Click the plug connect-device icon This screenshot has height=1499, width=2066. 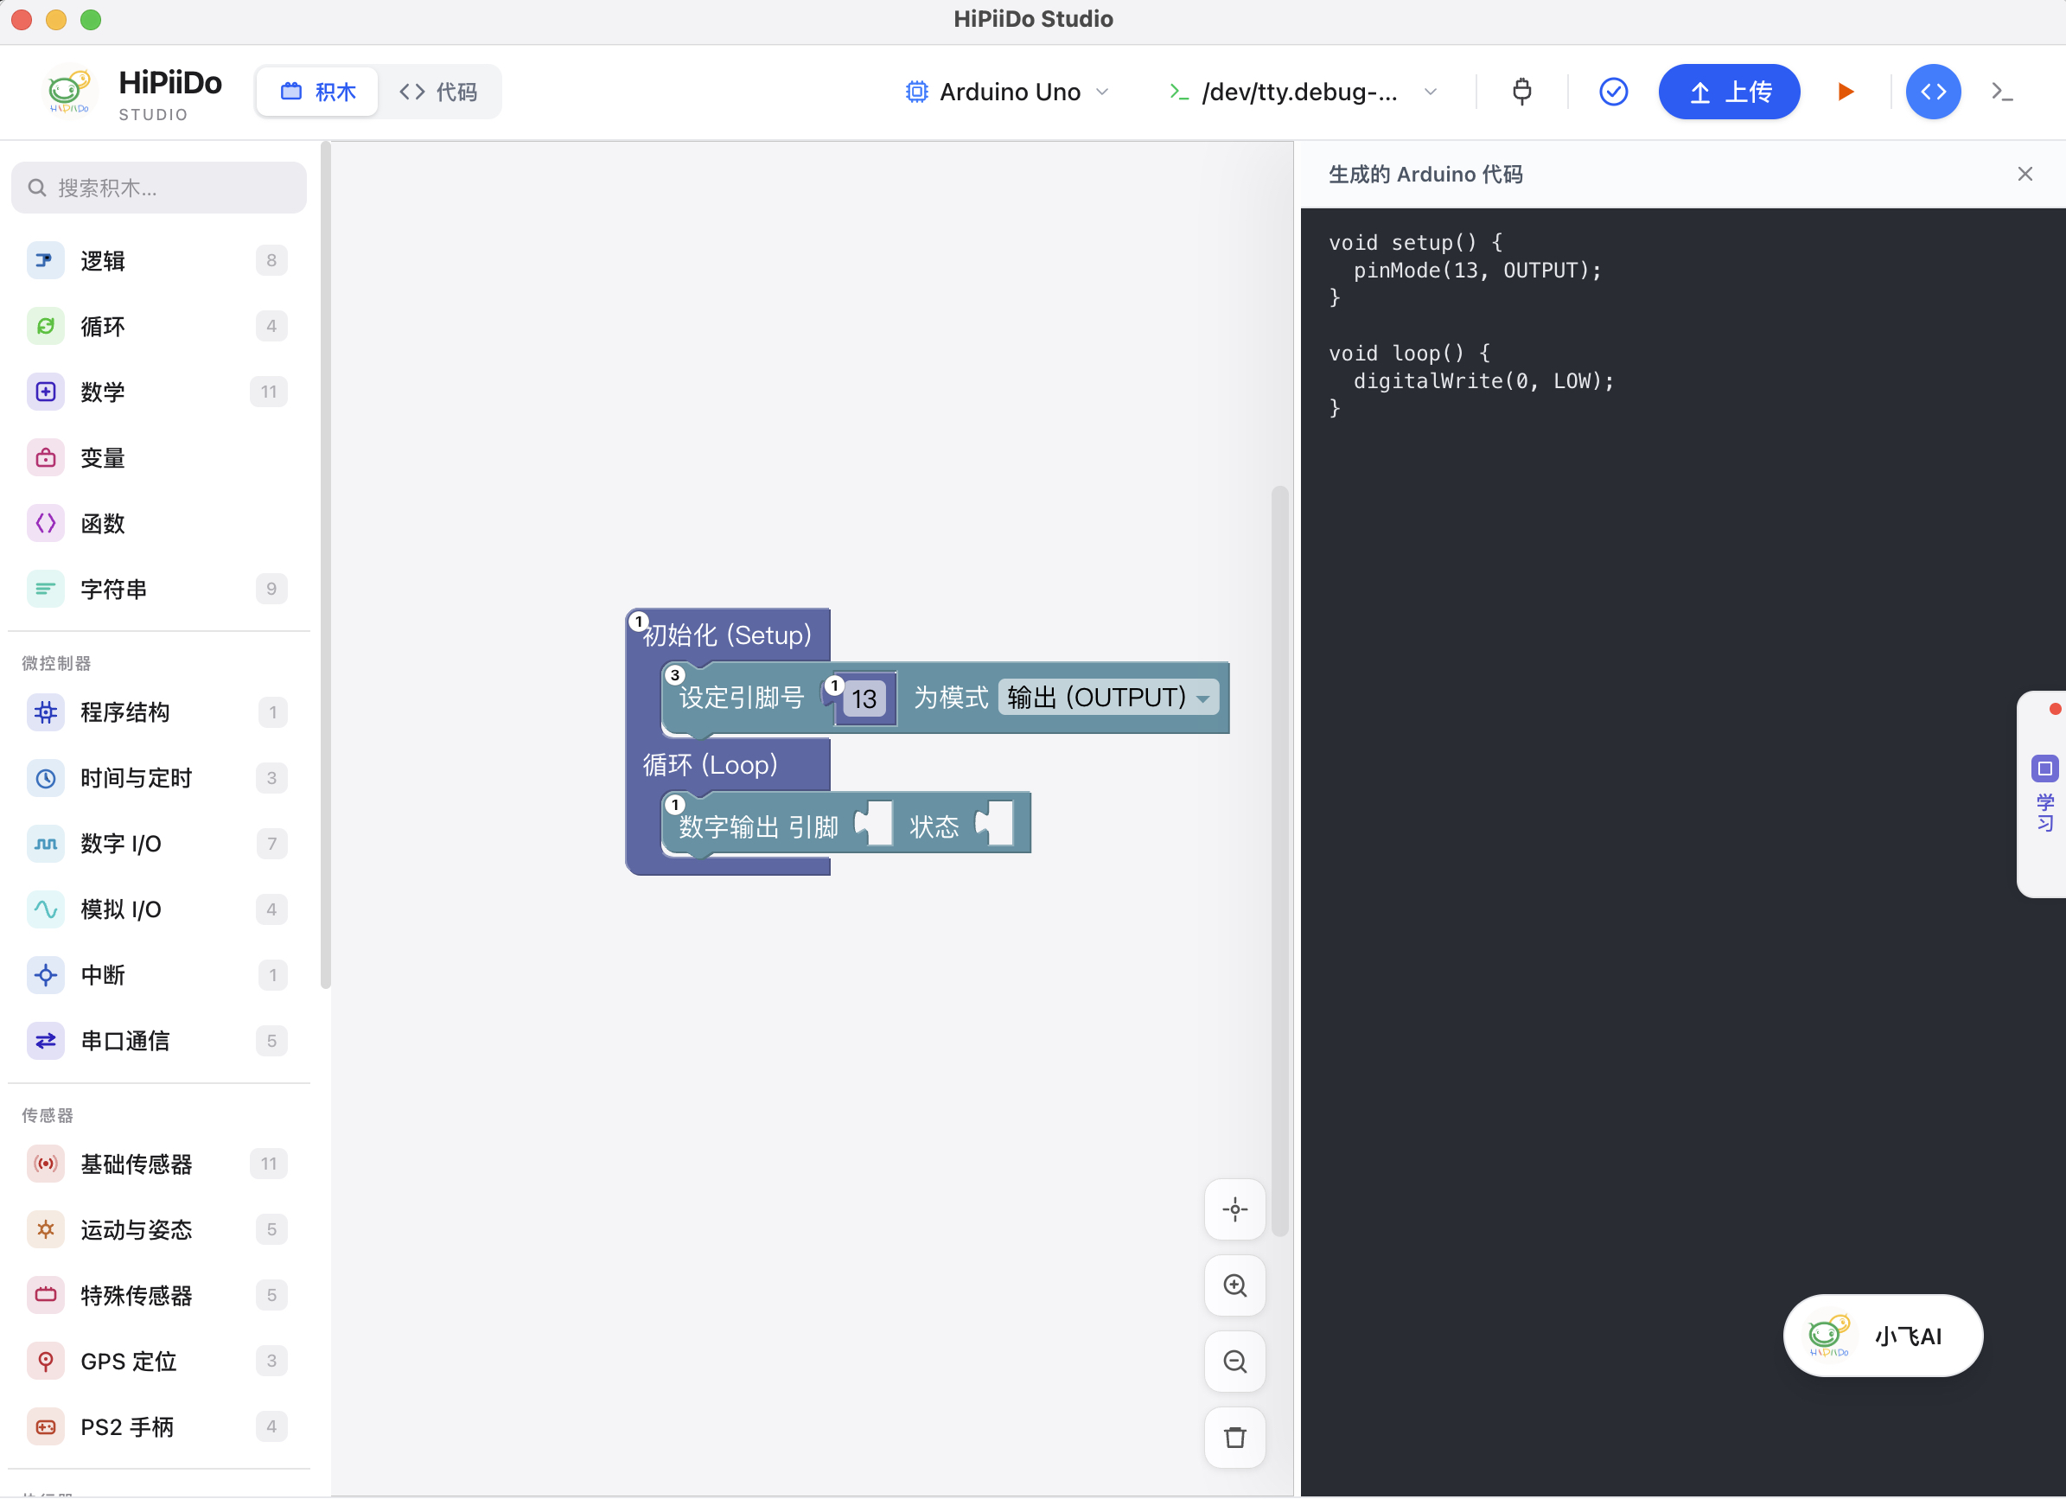(x=1521, y=91)
